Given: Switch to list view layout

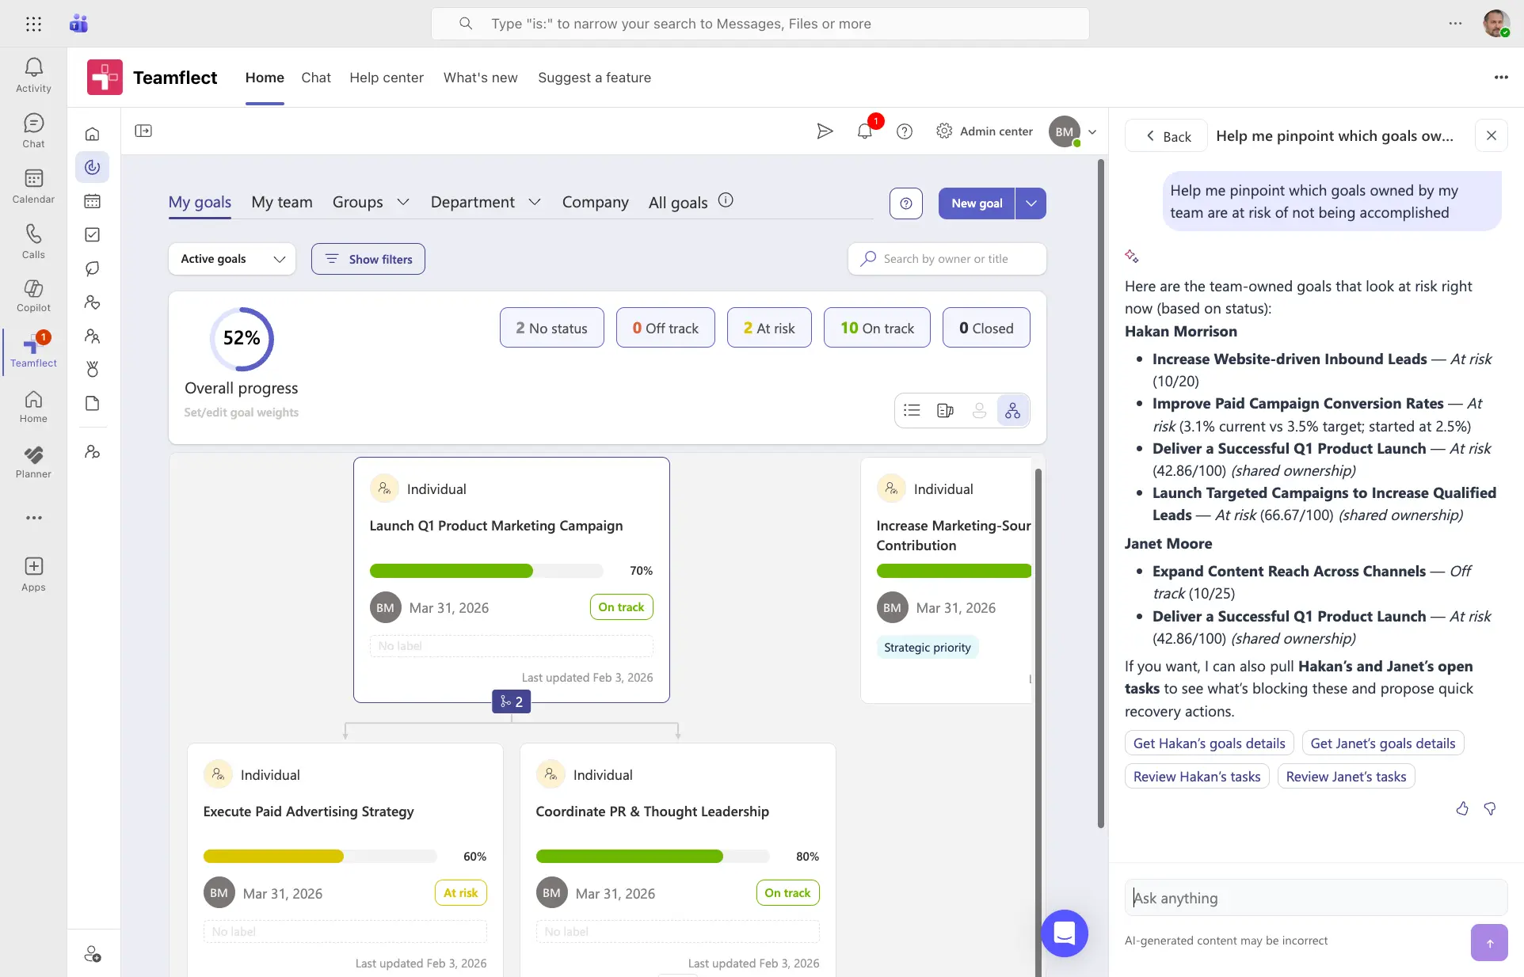Looking at the screenshot, I should click(912, 410).
